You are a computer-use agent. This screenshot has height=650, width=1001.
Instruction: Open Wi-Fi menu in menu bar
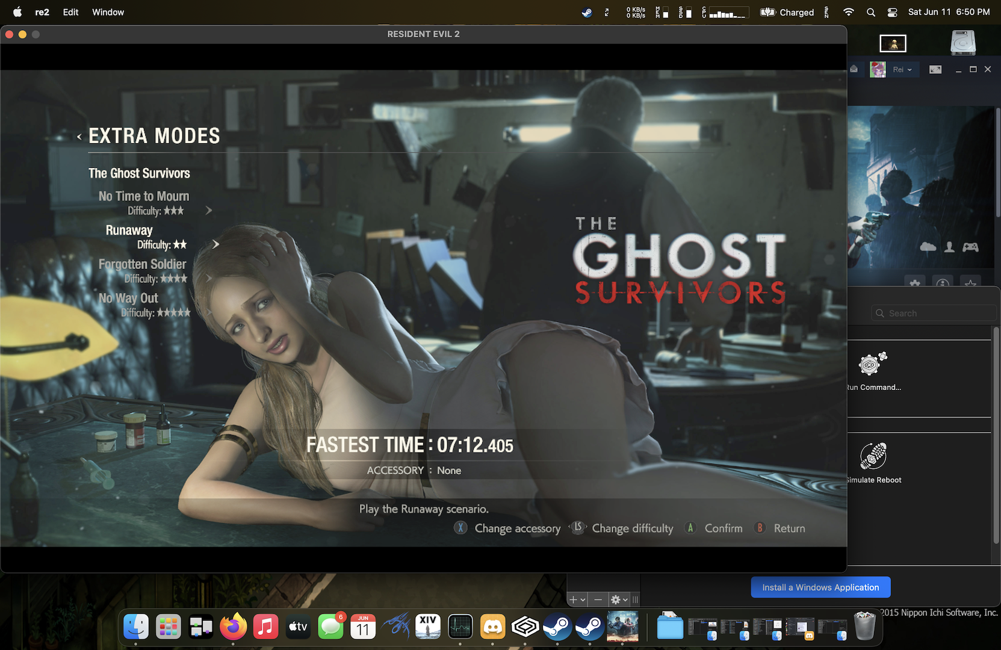click(x=849, y=12)
